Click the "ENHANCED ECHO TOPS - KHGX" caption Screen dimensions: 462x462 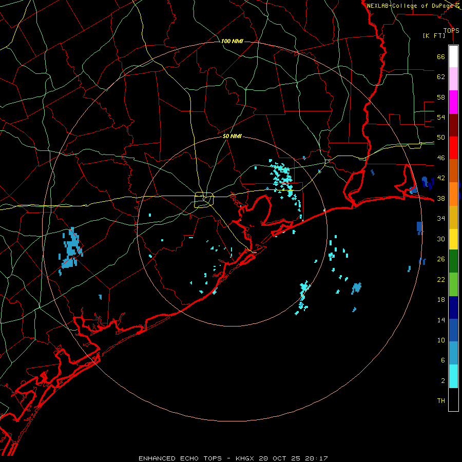pos(197,458)
